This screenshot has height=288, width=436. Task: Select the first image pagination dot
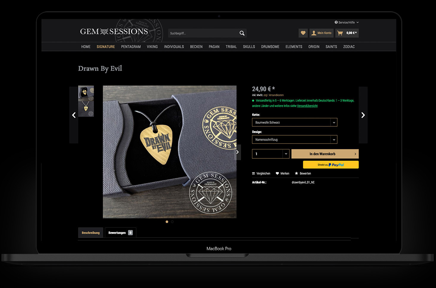coord(167,222)
